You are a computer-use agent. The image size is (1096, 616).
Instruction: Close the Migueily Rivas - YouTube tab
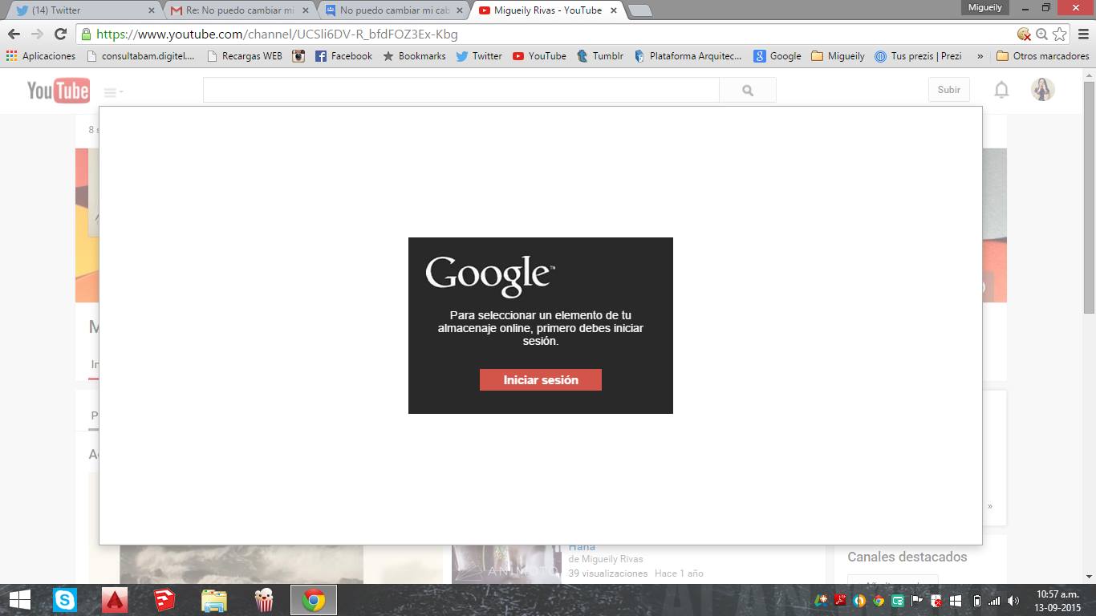coord(614,10)
